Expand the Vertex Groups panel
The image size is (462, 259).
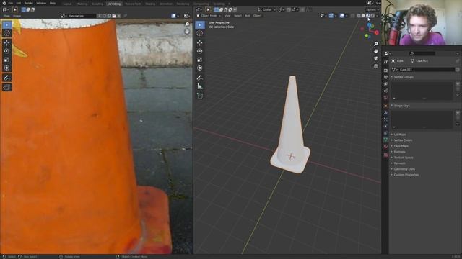(x=404, y=77)
